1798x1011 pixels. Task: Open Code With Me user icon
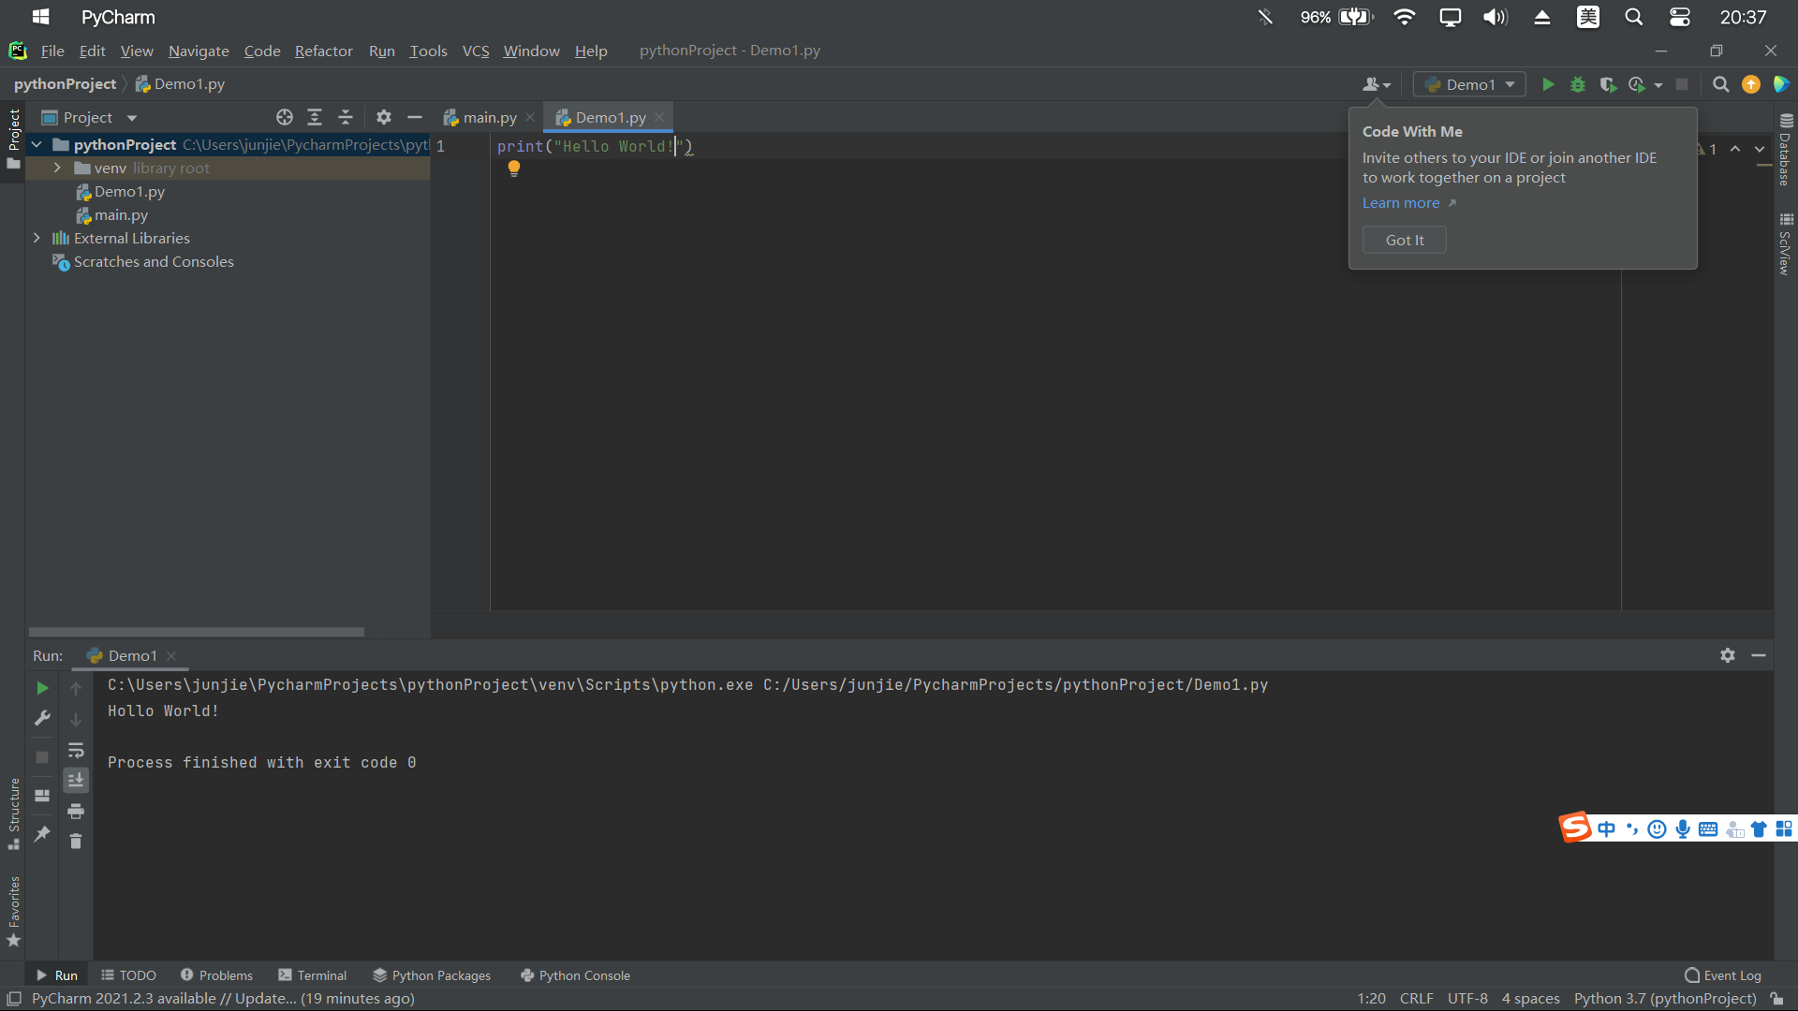pos(1370,84)
